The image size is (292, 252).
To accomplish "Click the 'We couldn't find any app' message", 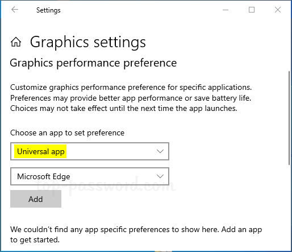I will (136, 234).
